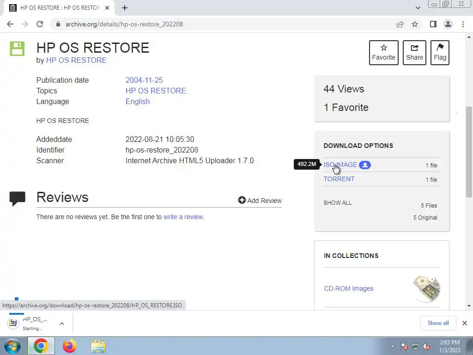Open the Chrome profile avatar
This screenshot has height=355, width=473.
coord(448,24)
